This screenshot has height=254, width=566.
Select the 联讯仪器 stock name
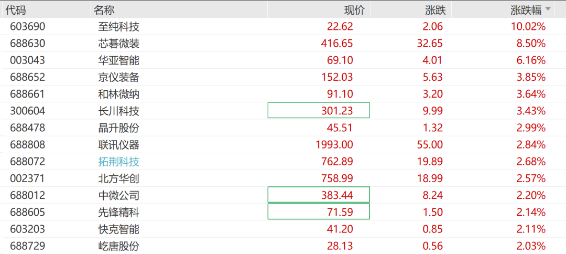click(119, 144)
